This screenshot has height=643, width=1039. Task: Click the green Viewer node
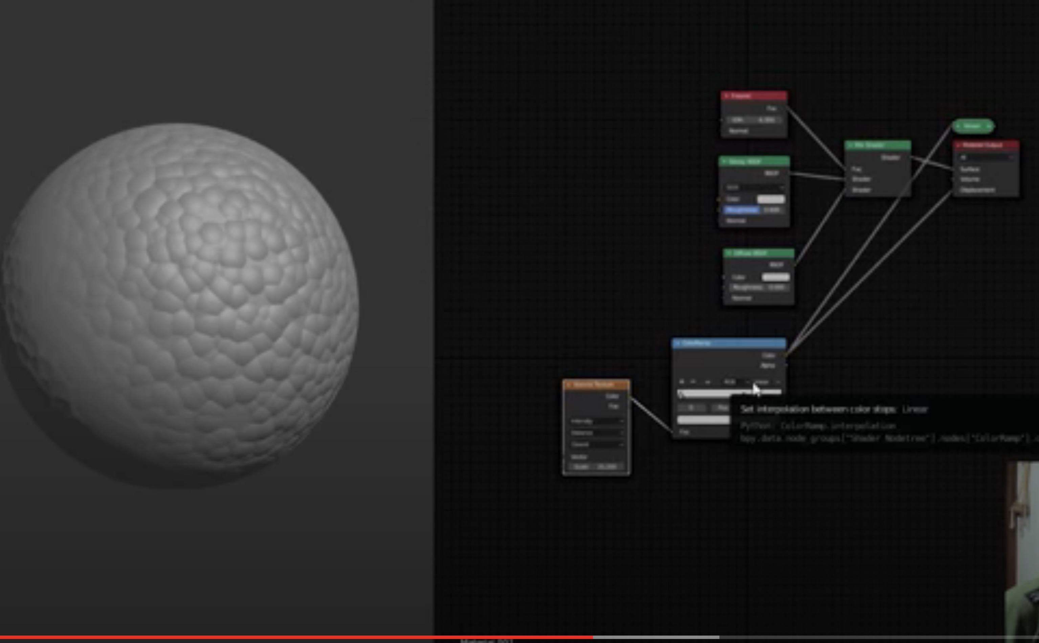pyautogui.click(x=972, y=126)
